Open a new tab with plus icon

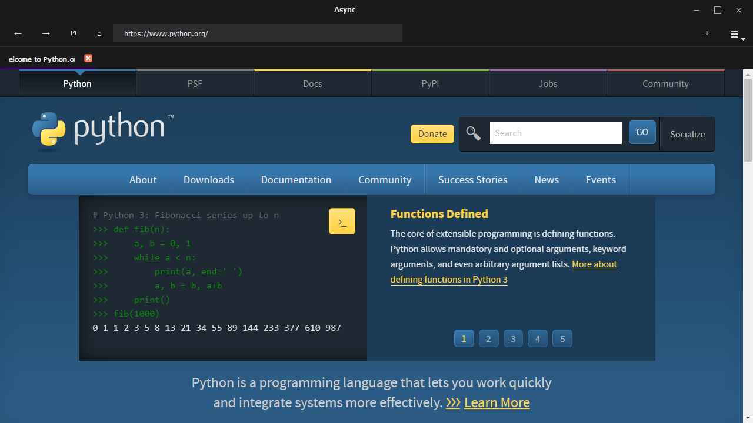[x=707, y=33]
